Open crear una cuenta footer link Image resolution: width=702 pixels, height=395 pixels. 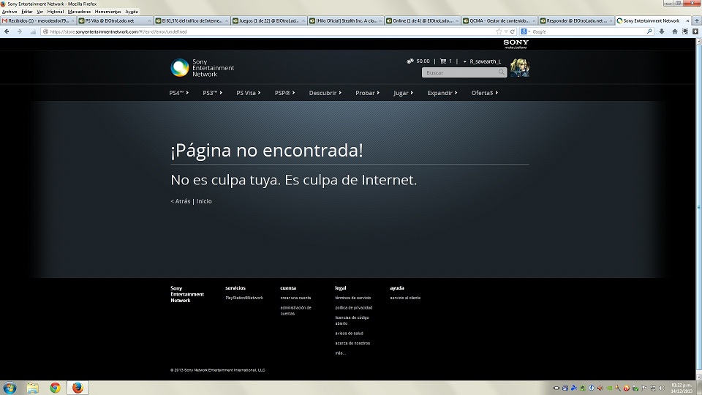click(x=295, y=298)
